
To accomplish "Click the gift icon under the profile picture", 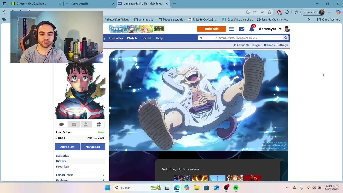I will point(99,124).
